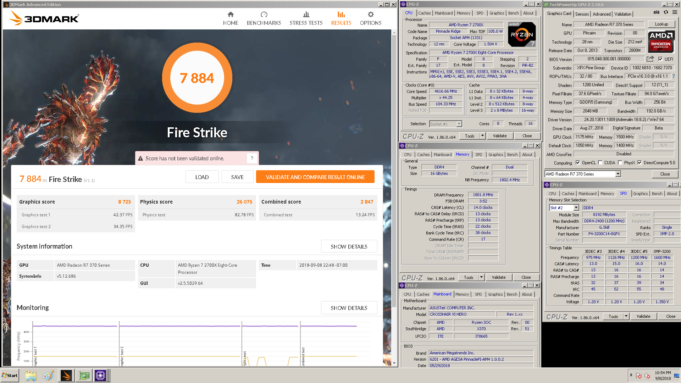Image resolution: width=681 pixels, height=383 pixels.
Task: Click the AMD Radeon Graphics logo in GPU-Z
Action: point(661,42)
